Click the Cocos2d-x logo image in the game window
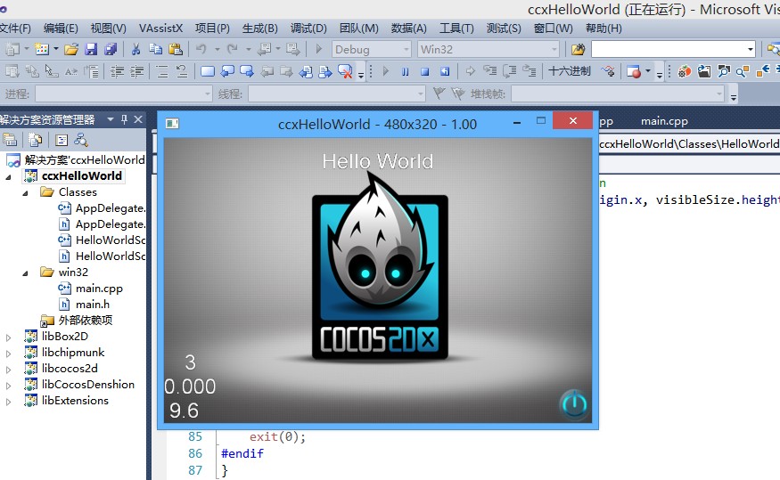The image size is (780, 480). 380,266
